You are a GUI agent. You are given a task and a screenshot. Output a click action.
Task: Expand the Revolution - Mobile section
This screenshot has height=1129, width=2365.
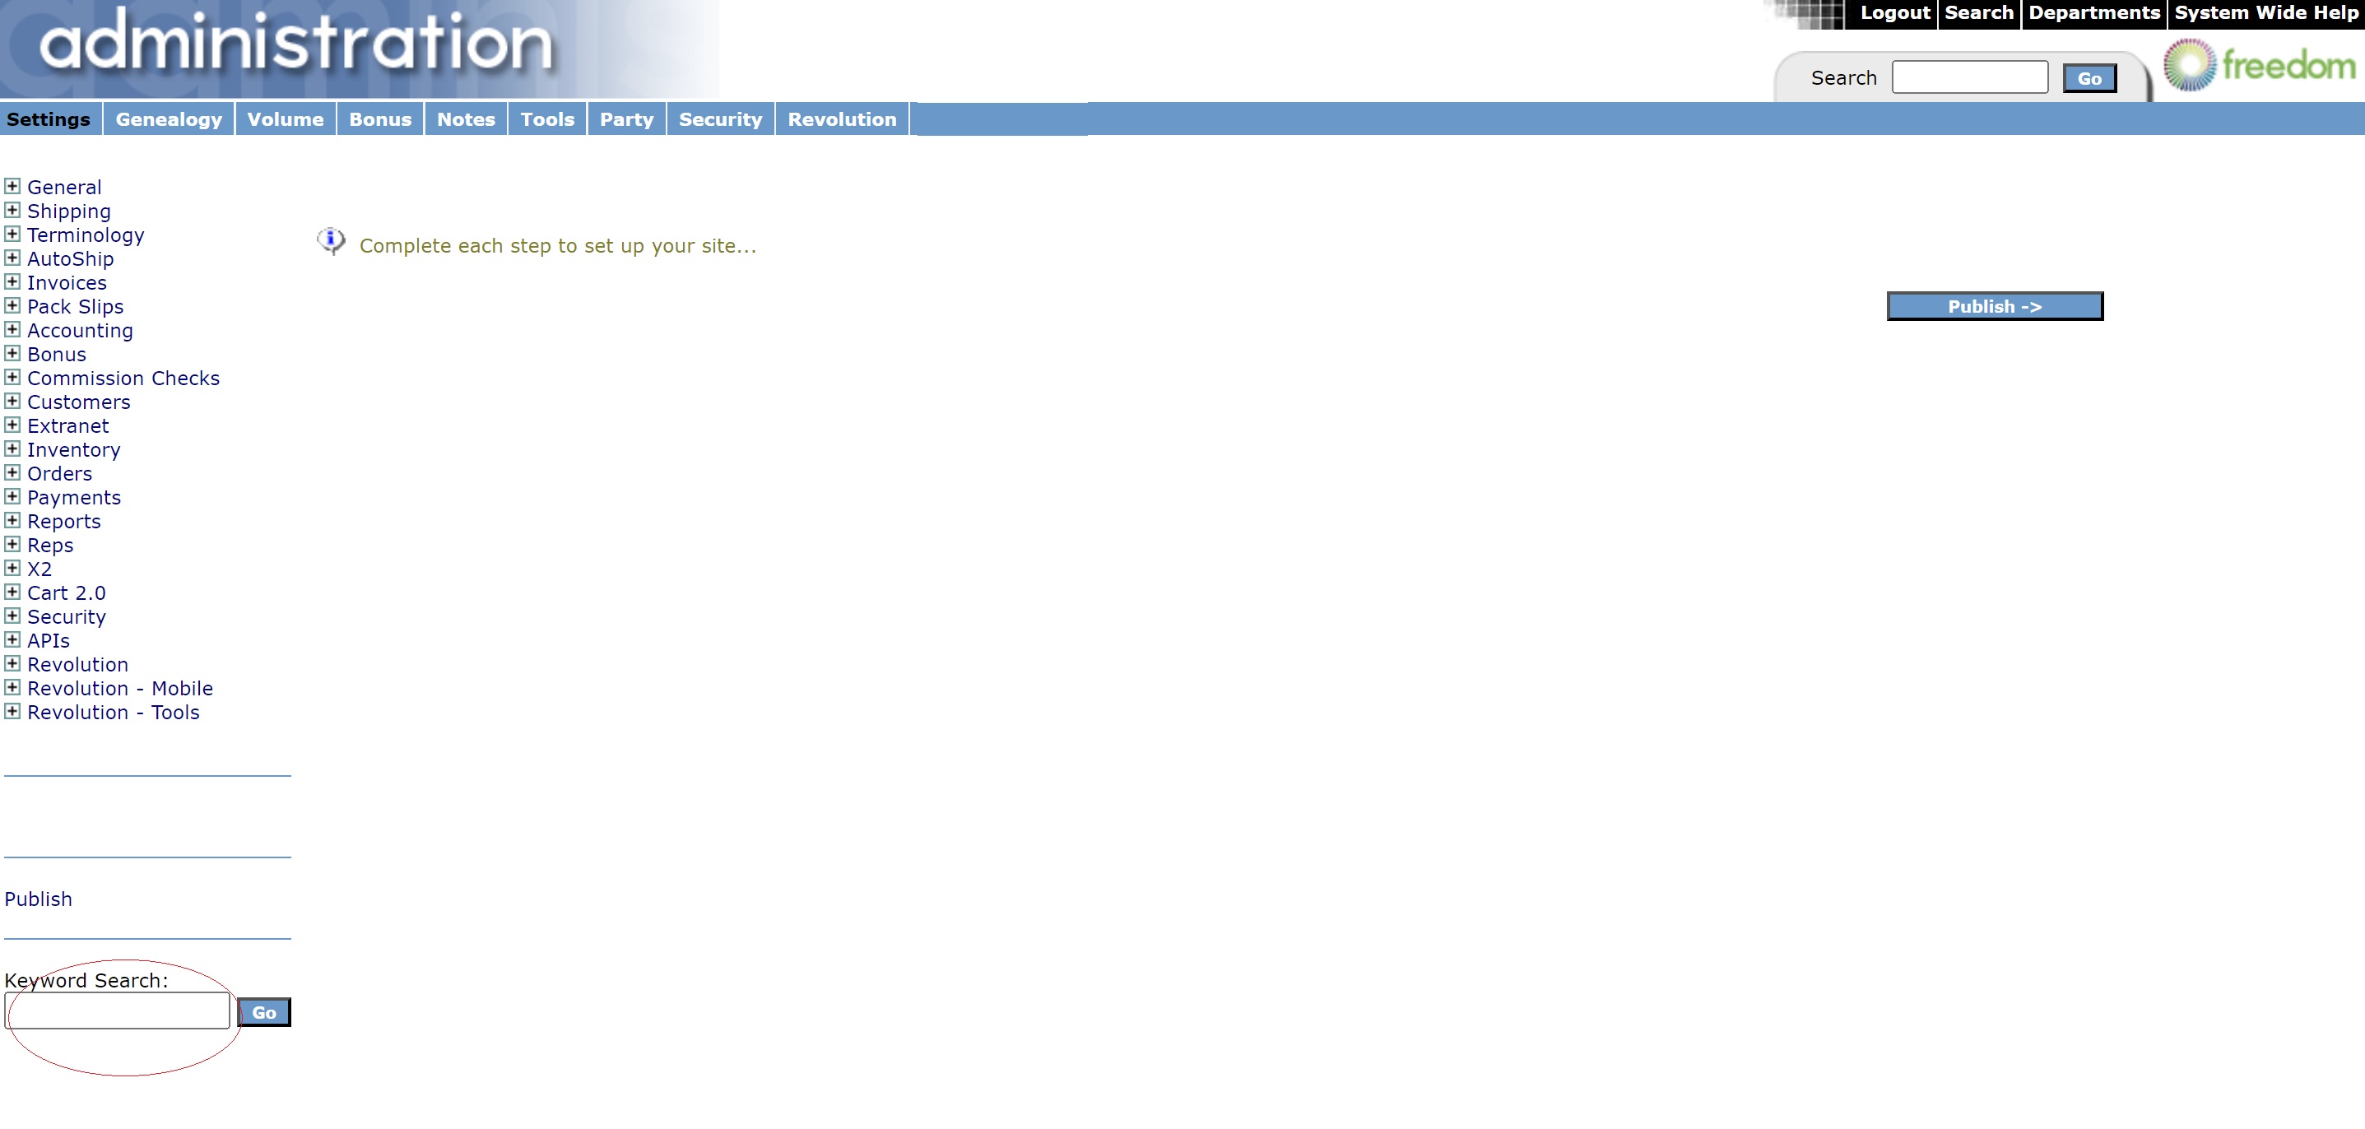(x=12, y=687)
